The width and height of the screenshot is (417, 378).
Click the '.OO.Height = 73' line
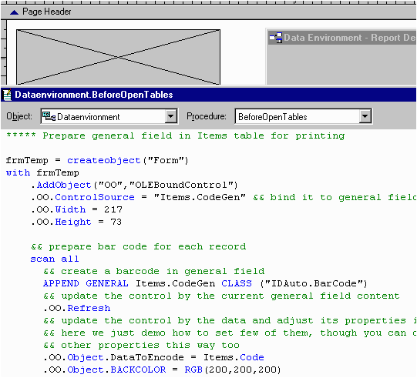pos(76,222)
